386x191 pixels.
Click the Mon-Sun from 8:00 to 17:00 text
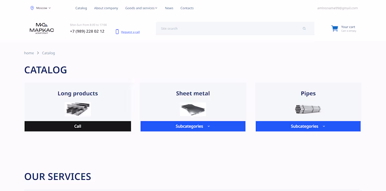pyautogui.click(x=88, y=25)
